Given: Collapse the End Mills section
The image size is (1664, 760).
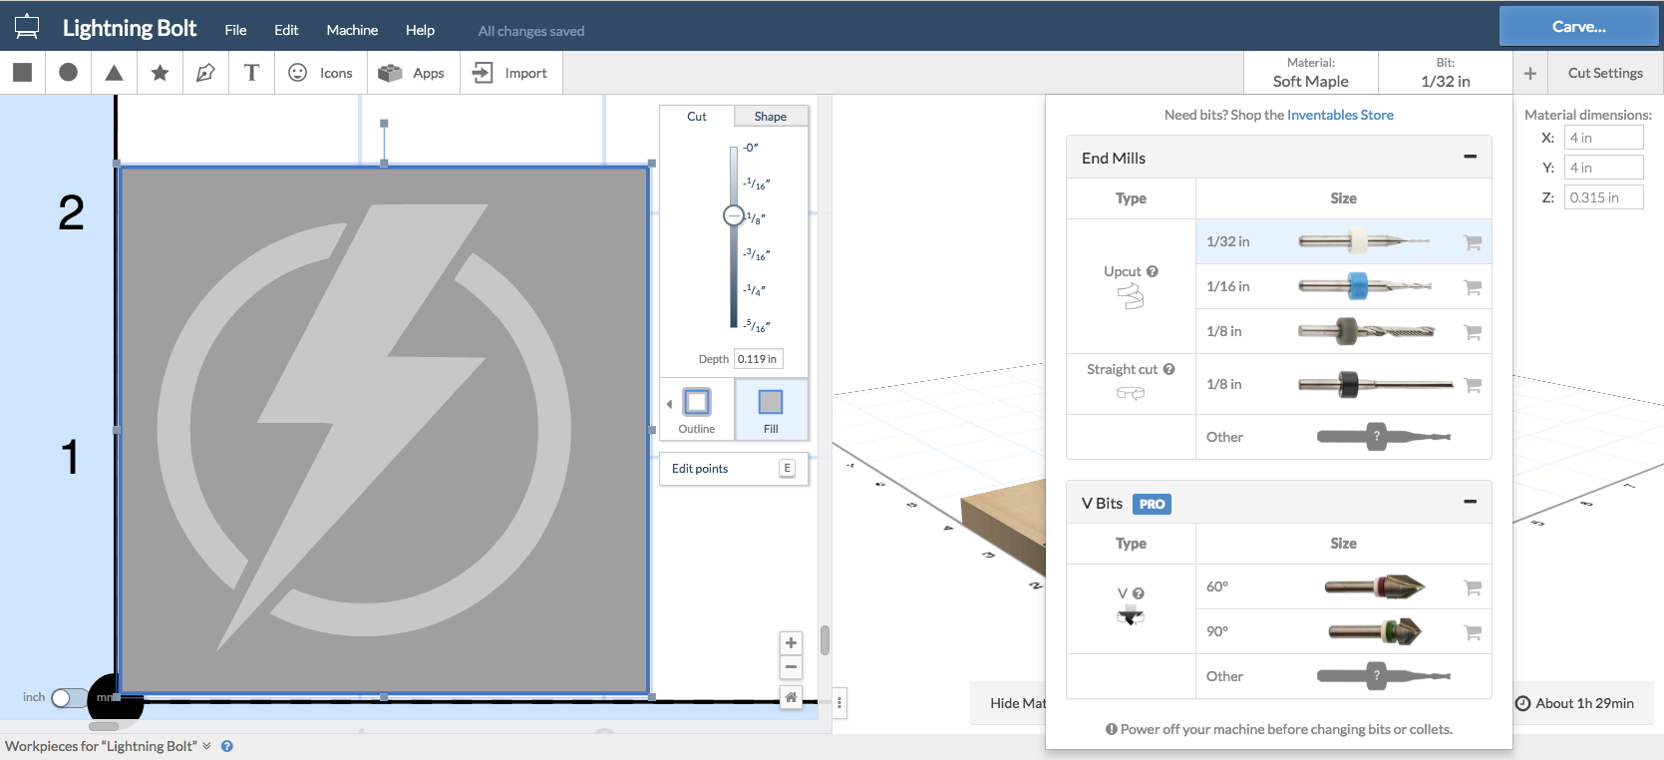Looking at the screenshot, I should click(1470, 157).
